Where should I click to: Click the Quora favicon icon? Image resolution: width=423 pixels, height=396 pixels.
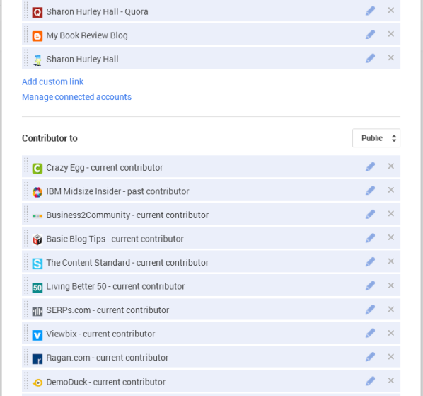click(x=37, y=12)
